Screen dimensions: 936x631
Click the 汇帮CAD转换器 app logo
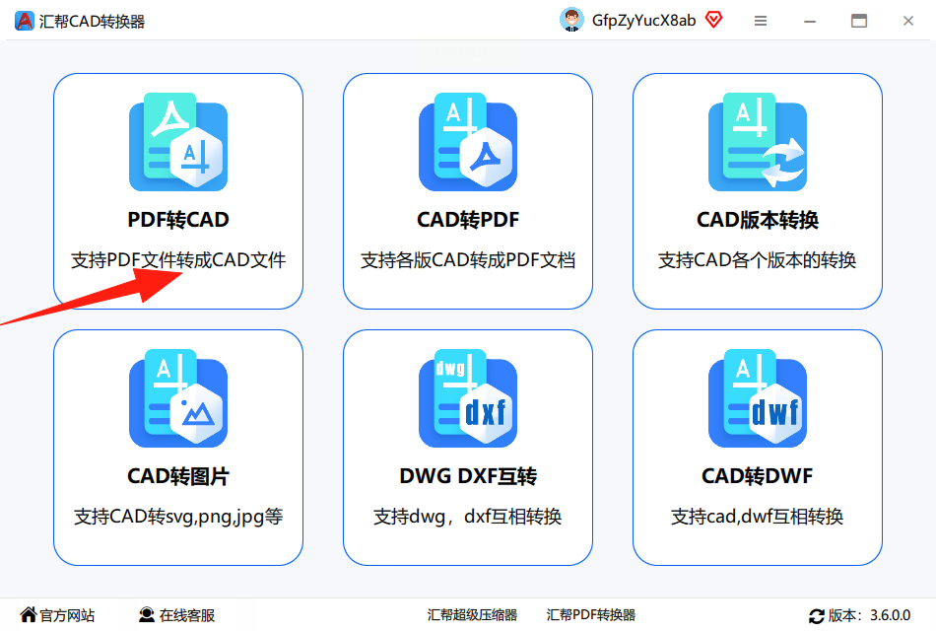click(24, 21)
